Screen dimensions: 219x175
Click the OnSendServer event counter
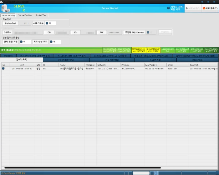coord(153,50)
